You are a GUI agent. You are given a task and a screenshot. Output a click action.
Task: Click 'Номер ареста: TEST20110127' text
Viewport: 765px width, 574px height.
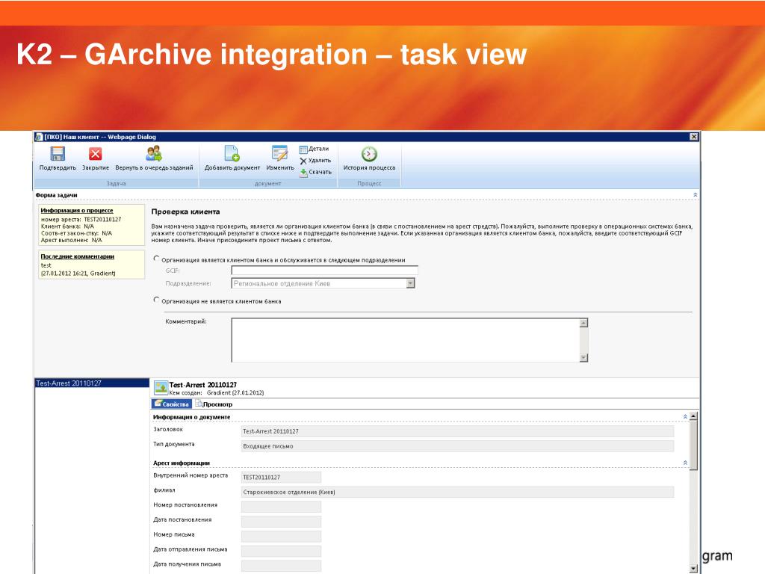tap(81, 220)
